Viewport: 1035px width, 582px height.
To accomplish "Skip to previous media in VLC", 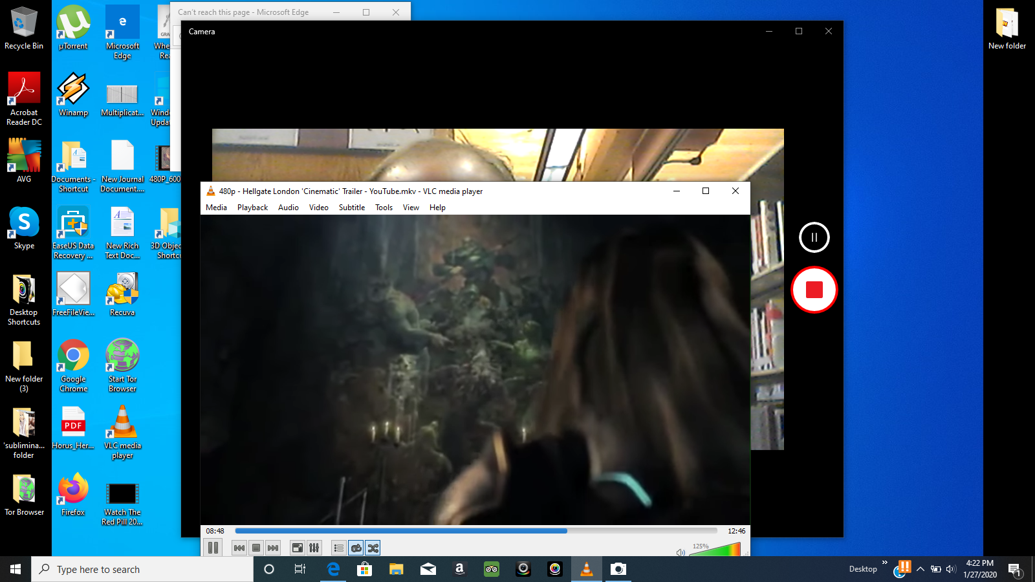I will click(239, 548).
